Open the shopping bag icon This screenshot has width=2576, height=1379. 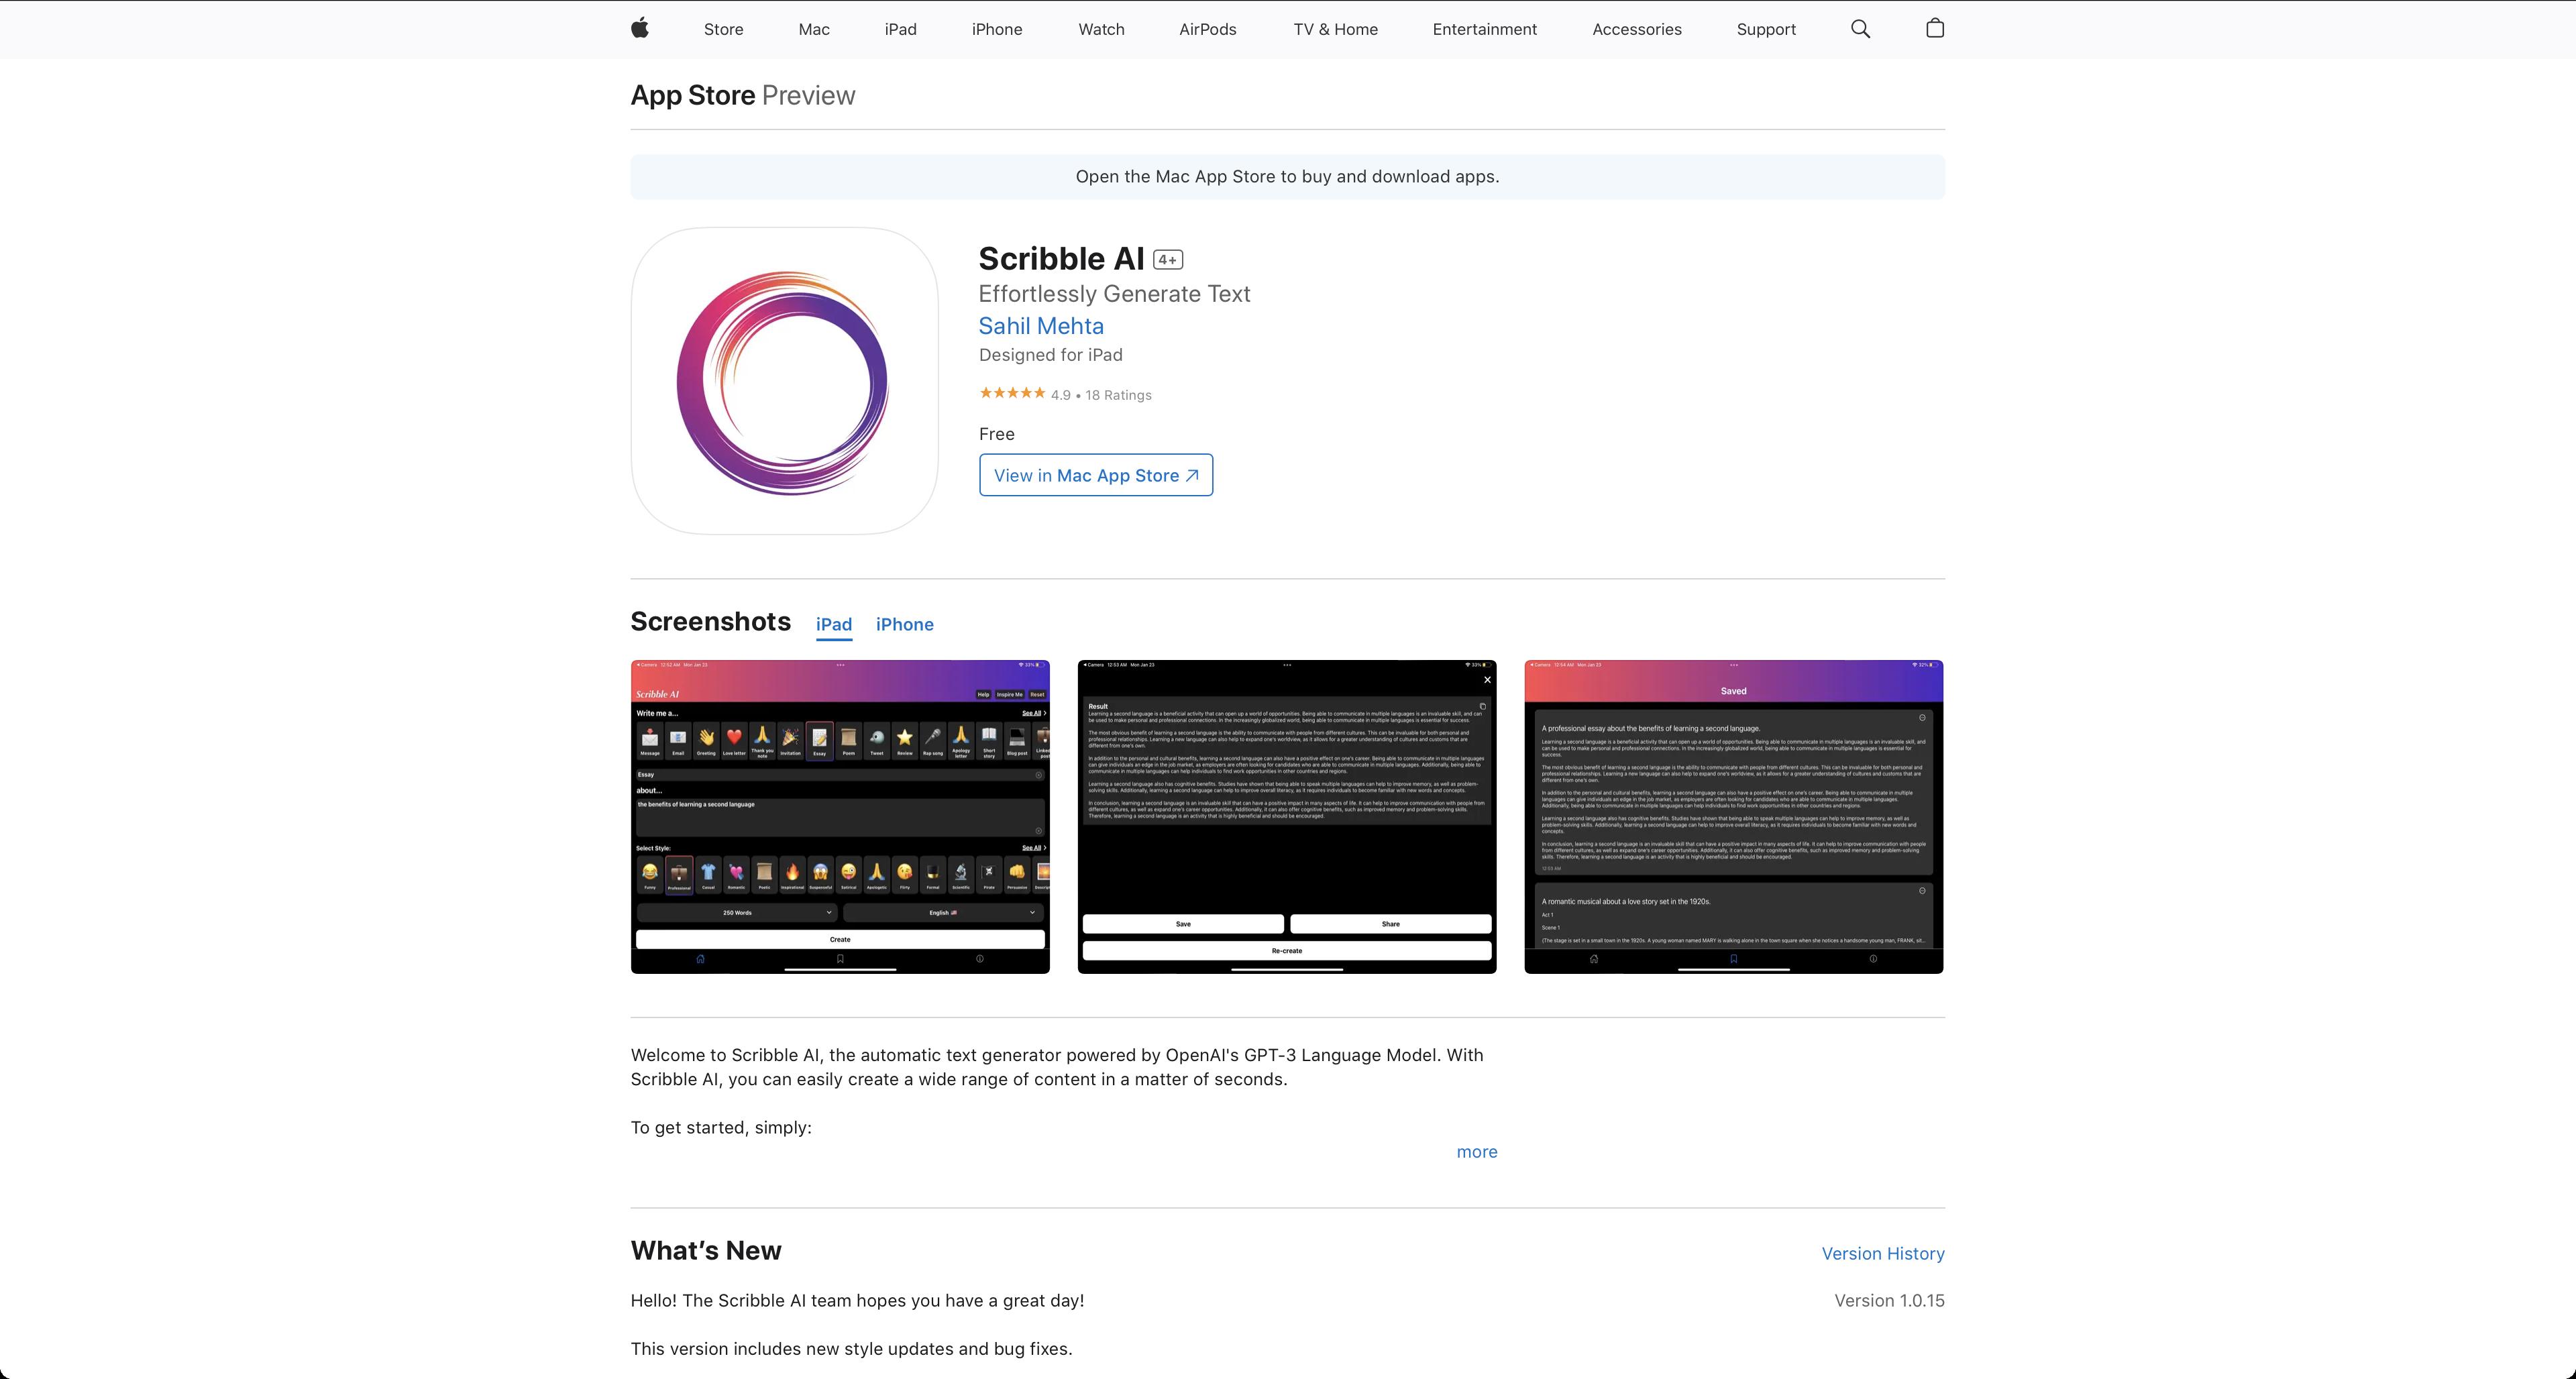click(x=1935, y=28)
